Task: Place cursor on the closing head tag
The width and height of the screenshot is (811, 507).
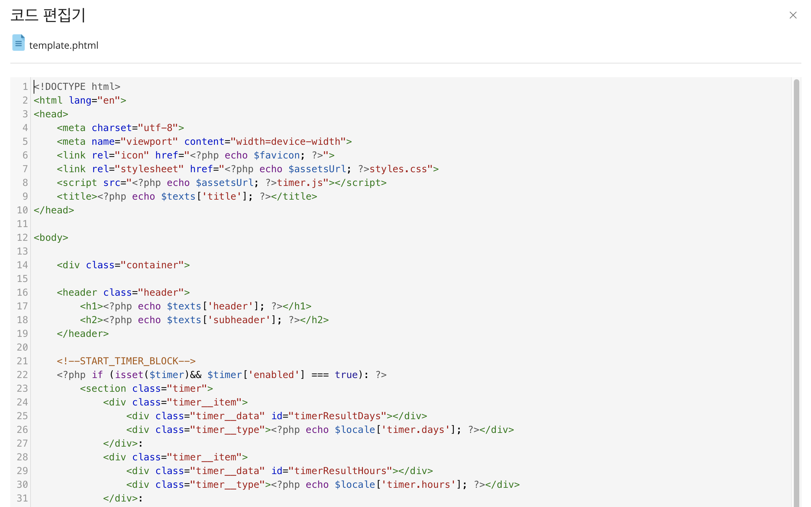Action: point(54,210)
